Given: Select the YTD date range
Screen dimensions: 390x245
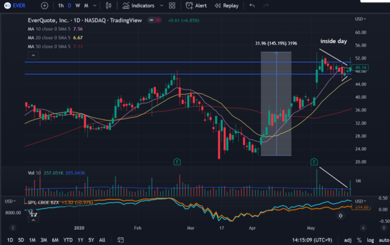Looking at the screenshot, I should click(68, 240).
